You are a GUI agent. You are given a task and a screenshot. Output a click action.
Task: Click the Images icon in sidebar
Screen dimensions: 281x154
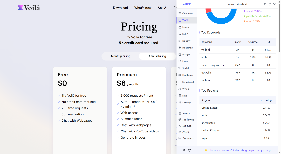point(180,54)
